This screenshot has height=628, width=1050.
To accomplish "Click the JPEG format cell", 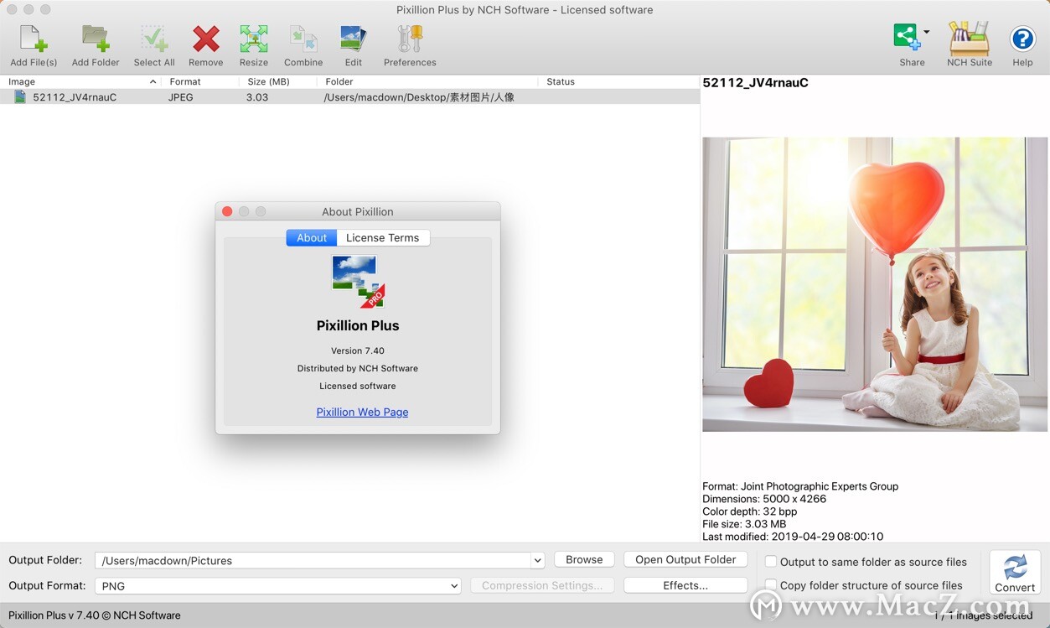I will tap(181, 97).
